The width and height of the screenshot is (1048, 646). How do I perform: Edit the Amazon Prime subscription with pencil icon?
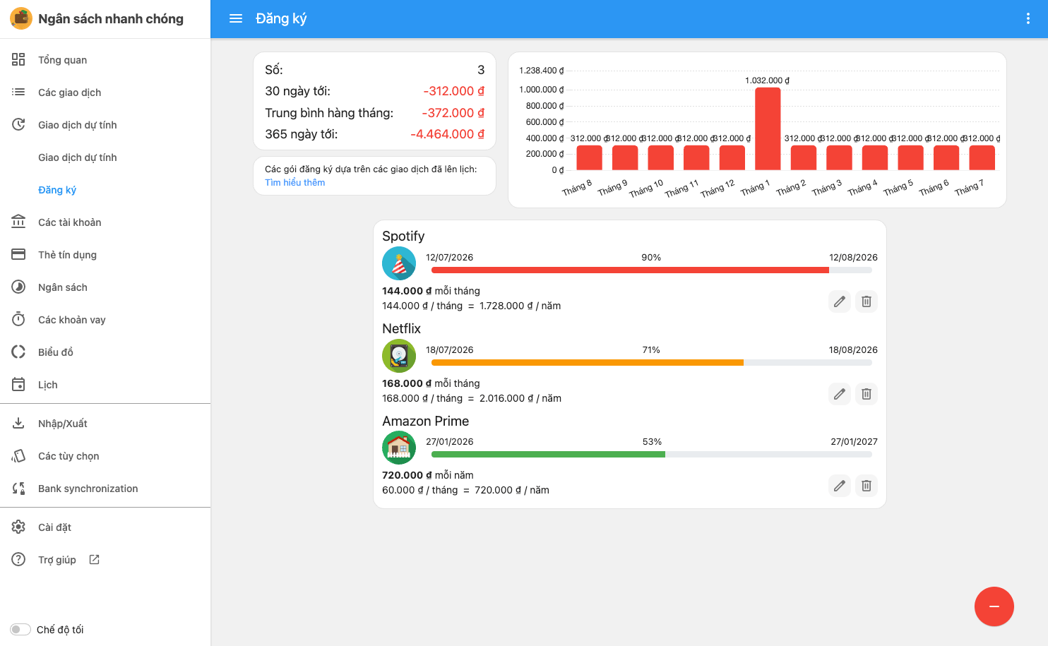[x=839, y=486]
